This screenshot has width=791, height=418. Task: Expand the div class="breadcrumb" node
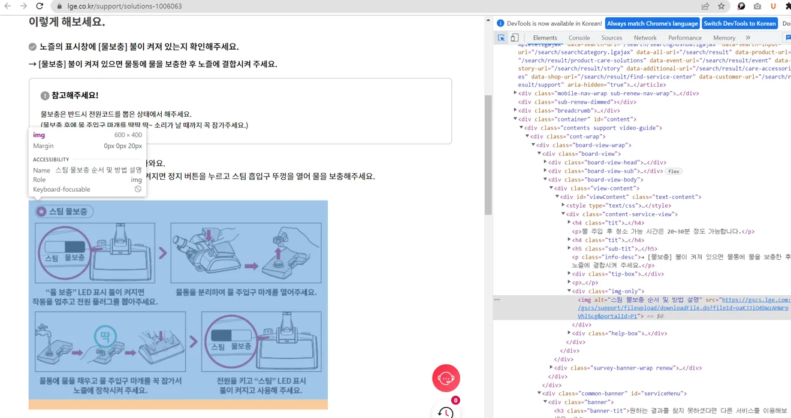click(515, 110)
